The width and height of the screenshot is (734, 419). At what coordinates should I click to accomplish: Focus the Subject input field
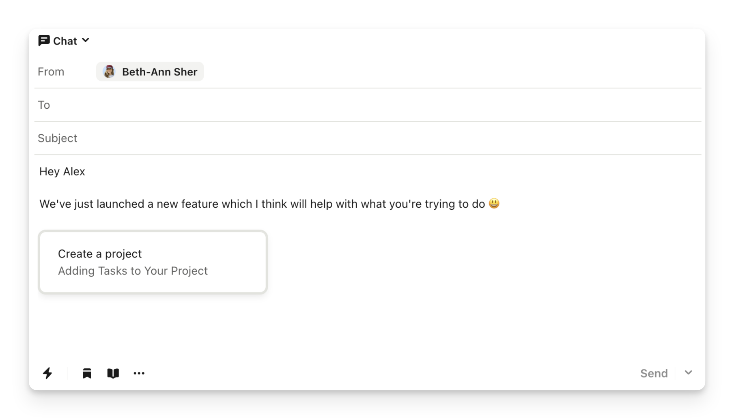click(x=365, y=138)
